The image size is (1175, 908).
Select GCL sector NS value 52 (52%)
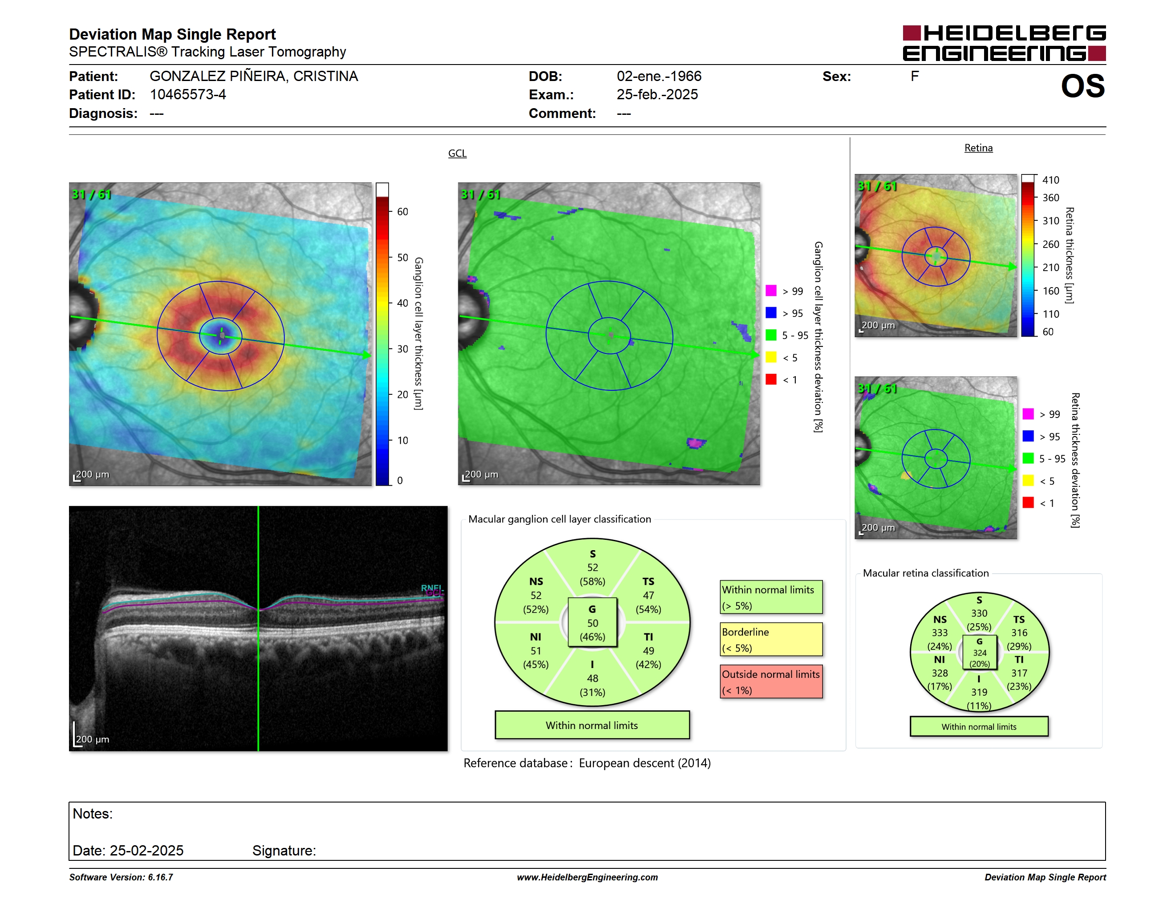[x=536, y=596]
